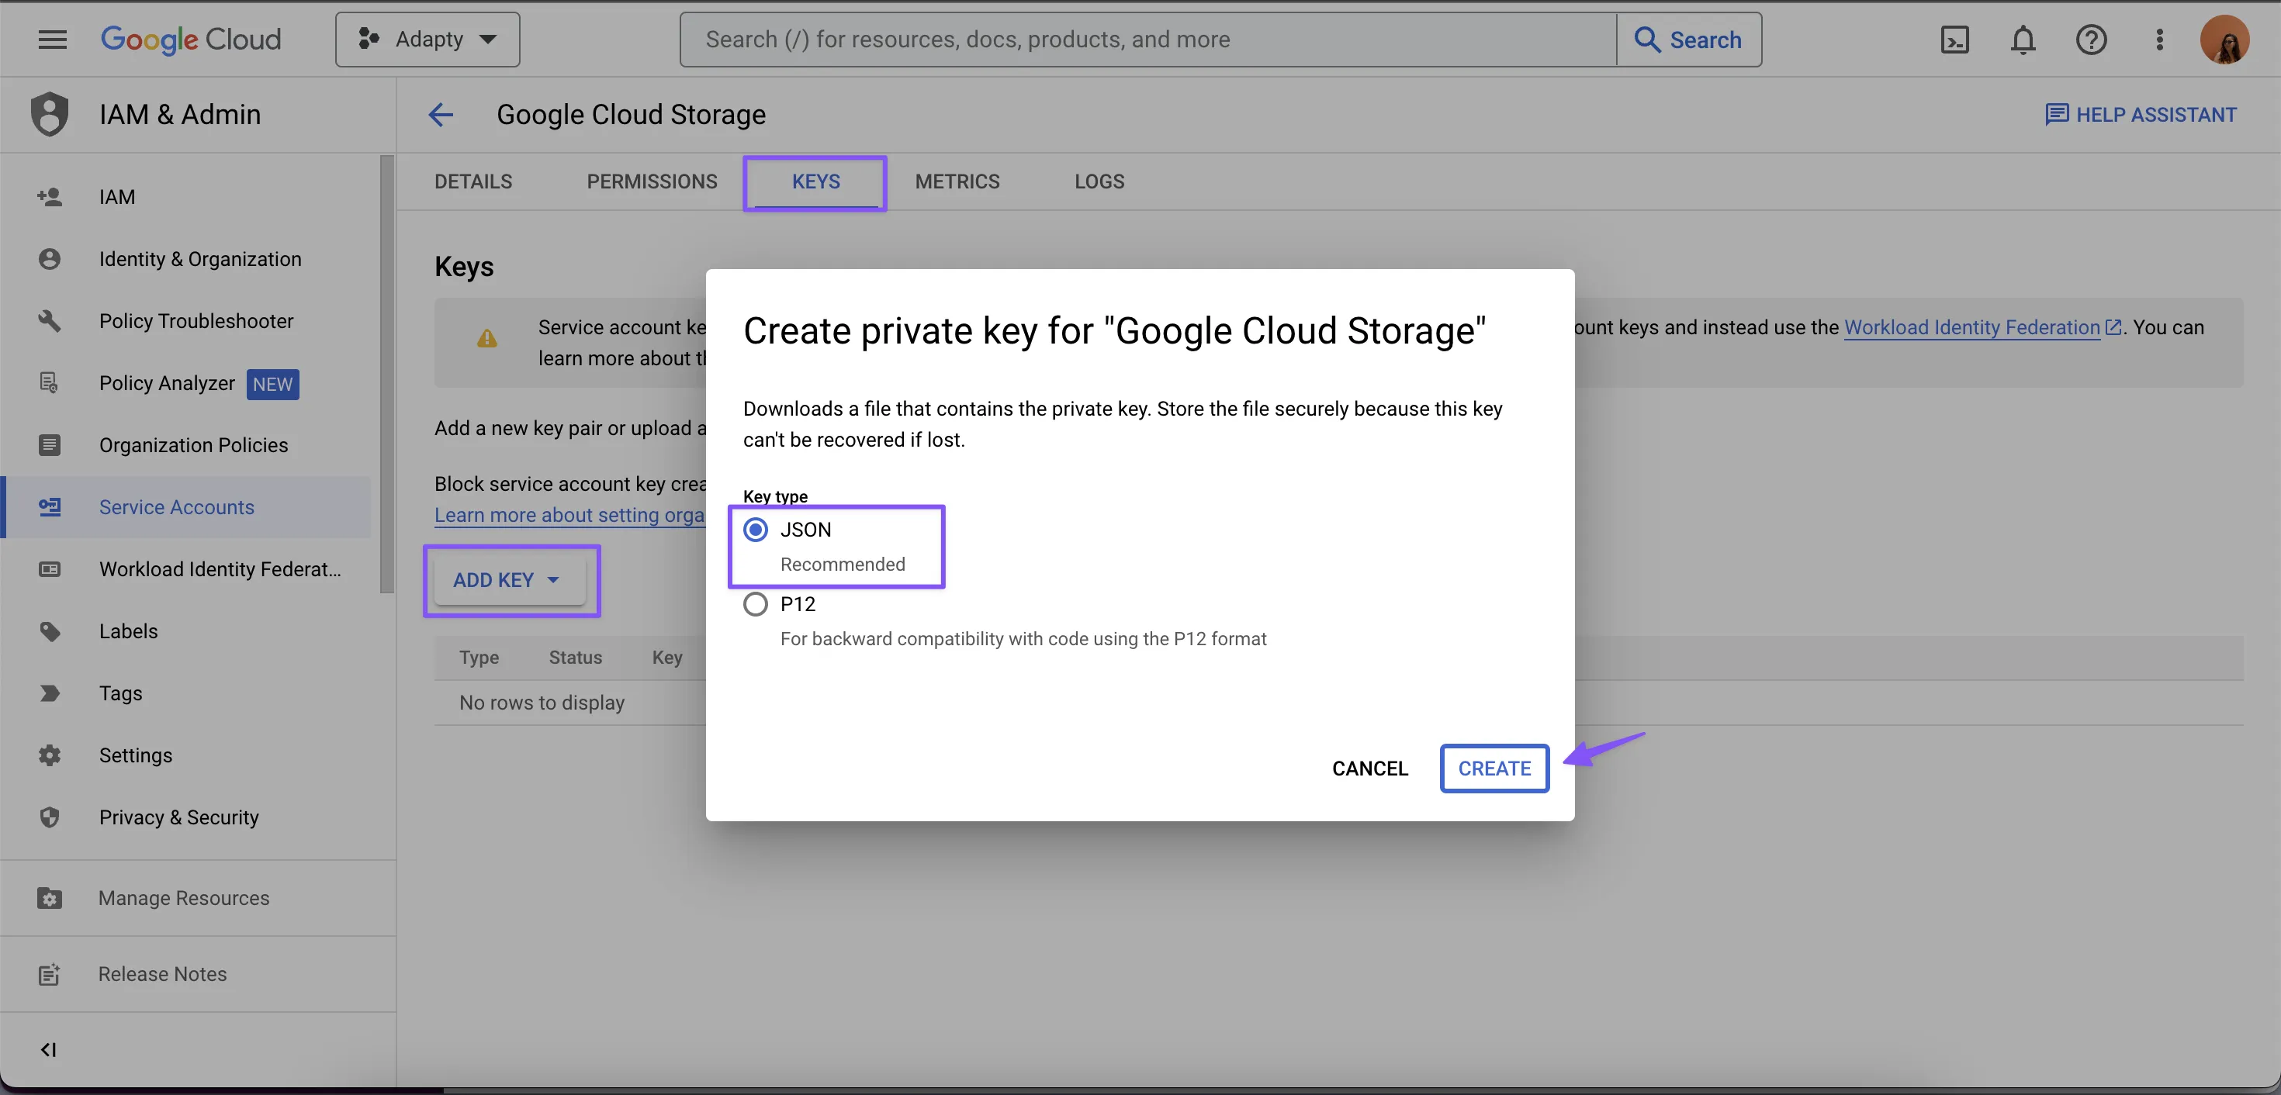Open Workload Identity Federation link
Viewport: 2281px width, 1095px height.
[1971, 327]
